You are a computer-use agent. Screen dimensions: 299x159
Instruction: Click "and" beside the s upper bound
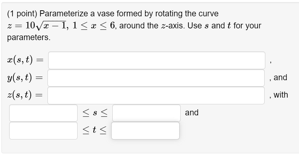(192, 113)
